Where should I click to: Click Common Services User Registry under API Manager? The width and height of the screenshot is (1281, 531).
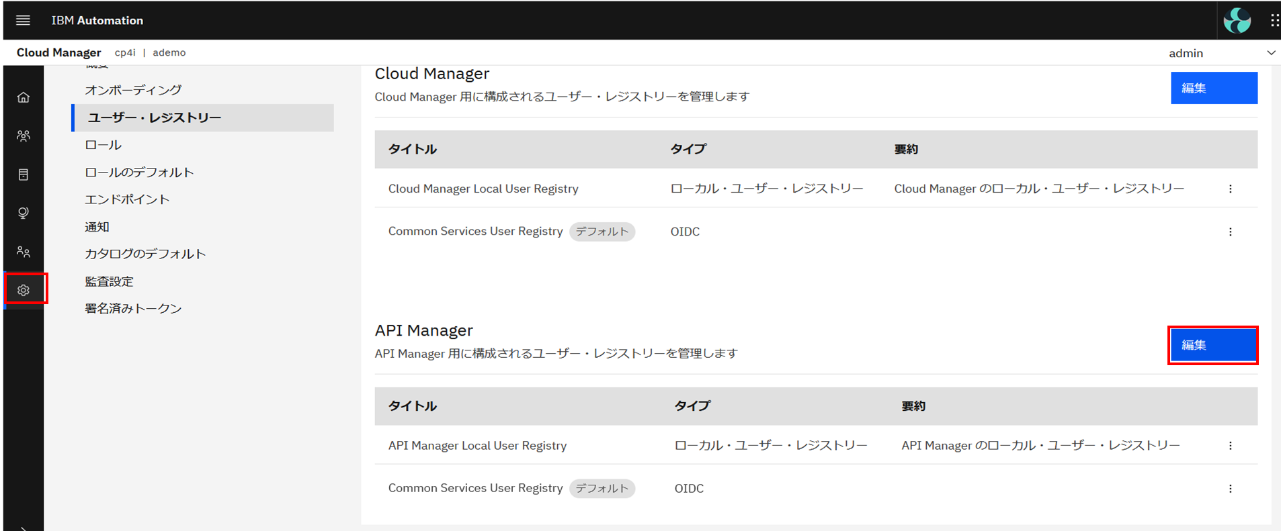(x=475, y=488)
